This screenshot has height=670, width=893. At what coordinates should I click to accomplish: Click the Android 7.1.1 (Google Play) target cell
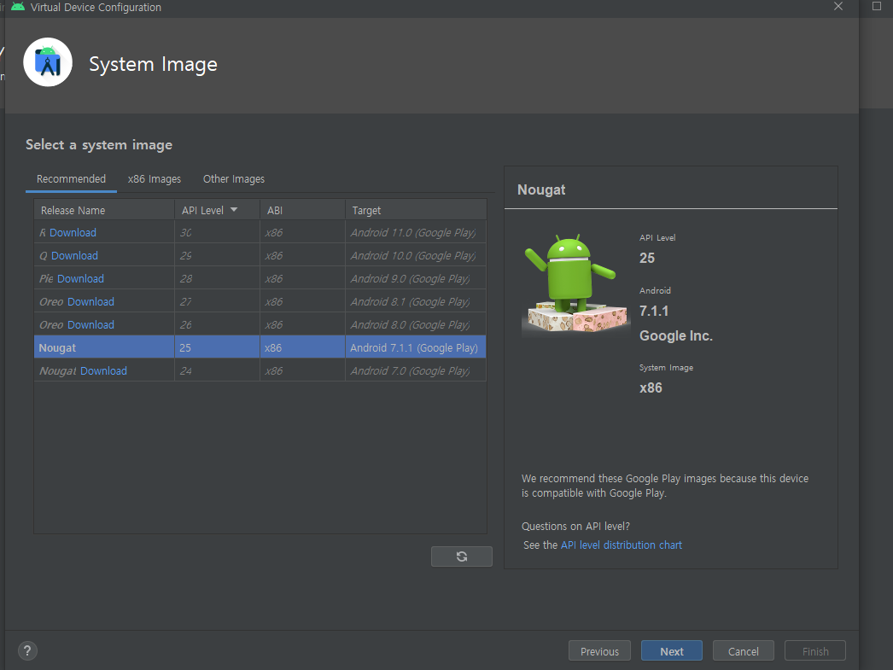416,347
